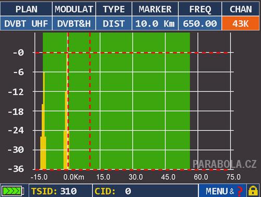This screenshot has height=197, width=261.
Task: Select the TYPE header cell
Action: [x=114, y=9]
